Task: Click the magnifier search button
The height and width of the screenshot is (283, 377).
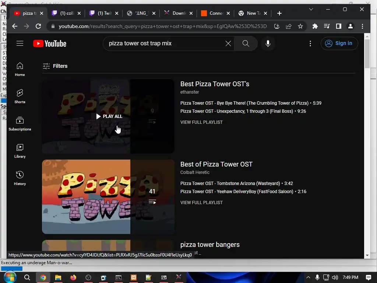Action: [x=246, y=43]
